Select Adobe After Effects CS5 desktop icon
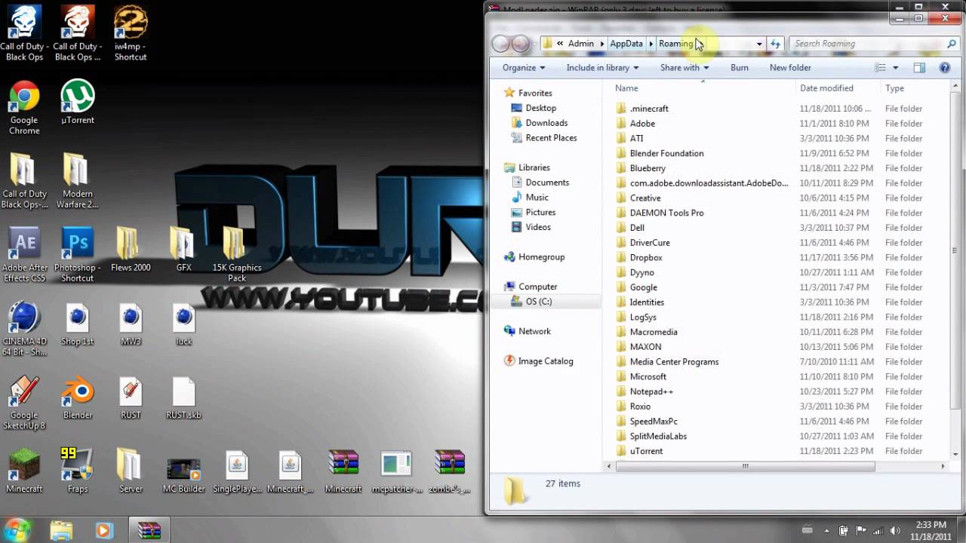The width and height of the screenshot is (966, 543). pyautogui.click(x=24, y=255)
